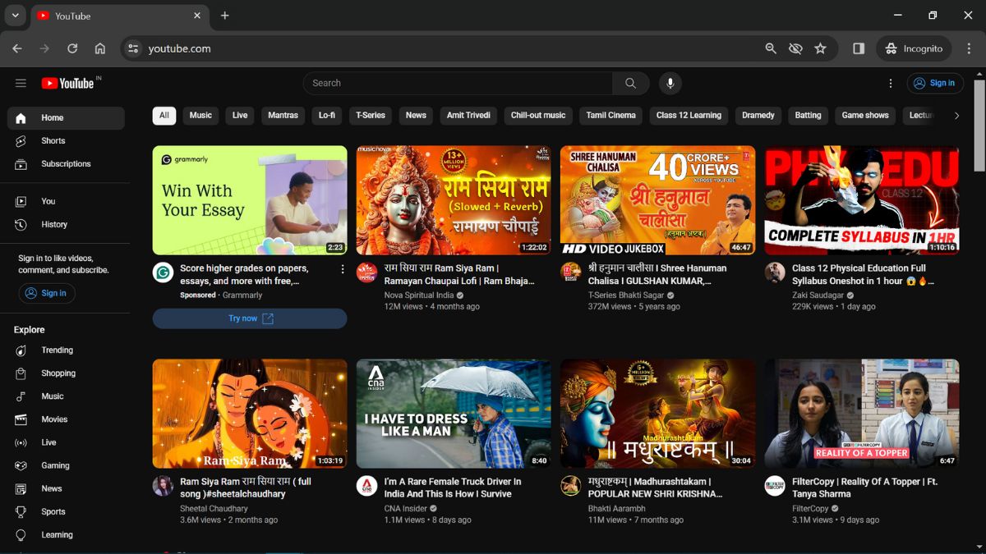986x554 pixels.
Task: Open the Gaming section in sidebar
Action: click(55, 465)
